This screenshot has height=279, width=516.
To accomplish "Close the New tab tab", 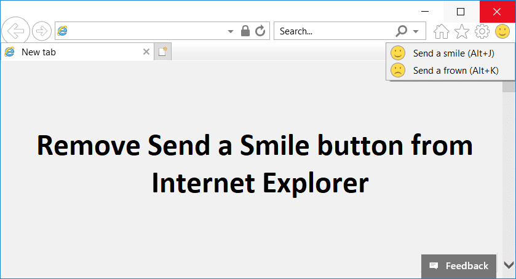I will click(146, 52).
